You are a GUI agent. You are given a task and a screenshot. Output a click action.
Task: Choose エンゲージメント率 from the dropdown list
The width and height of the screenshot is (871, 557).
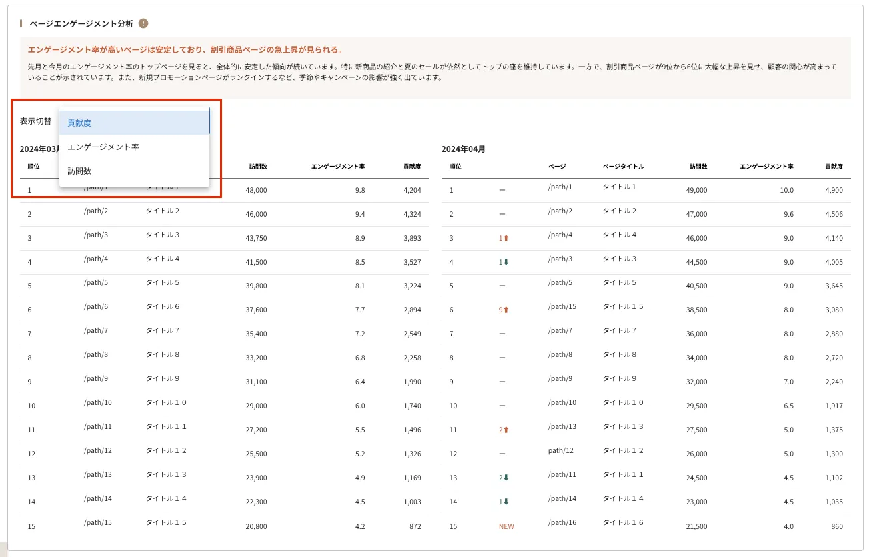[135, 147]
